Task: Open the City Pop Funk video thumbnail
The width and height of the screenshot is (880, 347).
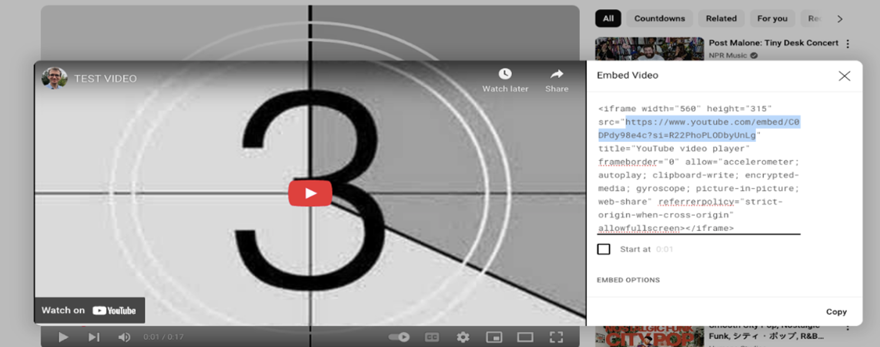Action: (649, 336)
